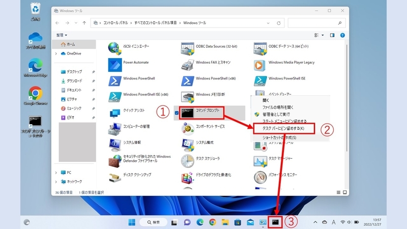Open recent locations dropdown arrow
The height and width of the screenshot is (229, 407).
pos(76,23)
